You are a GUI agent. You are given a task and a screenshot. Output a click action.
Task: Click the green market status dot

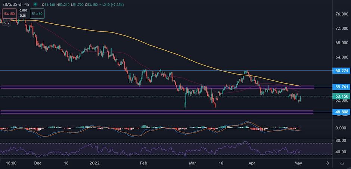click(35, 4)
